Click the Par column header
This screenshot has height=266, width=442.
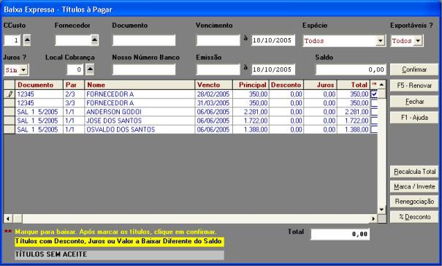74,85
